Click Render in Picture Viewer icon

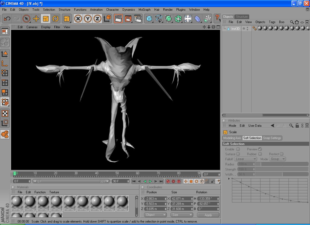coord(128,19)
